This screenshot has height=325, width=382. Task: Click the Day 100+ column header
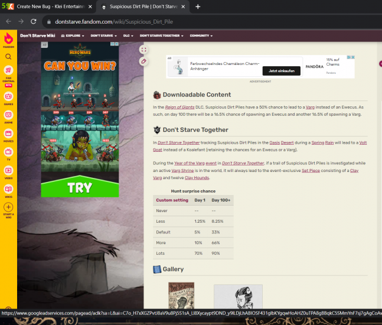(x=221, y=200)
